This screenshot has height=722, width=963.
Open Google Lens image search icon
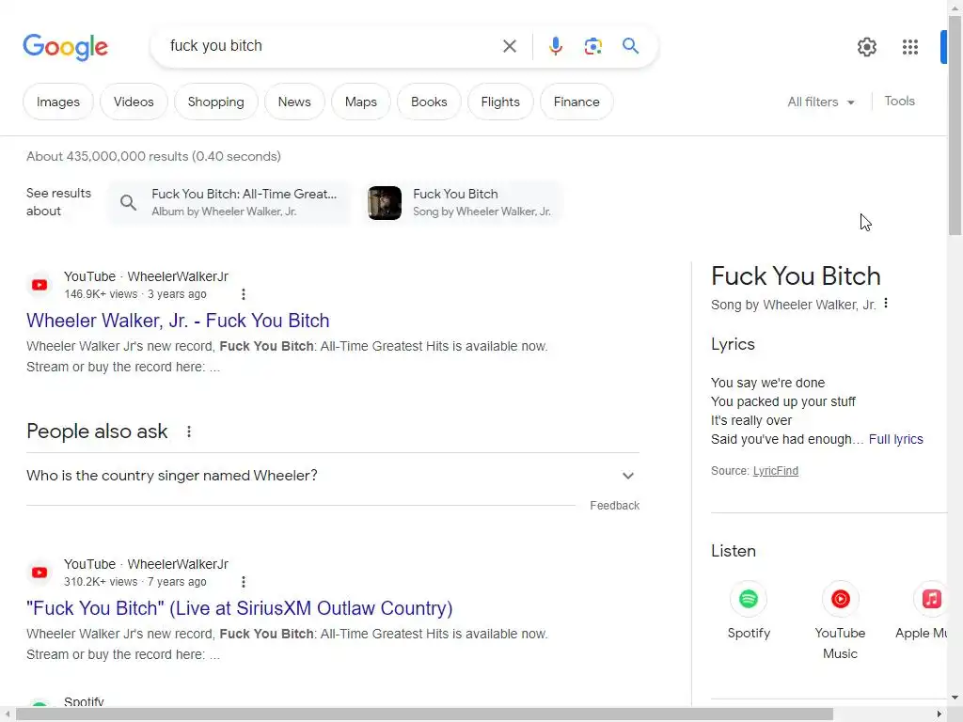(x=592, y=46)
